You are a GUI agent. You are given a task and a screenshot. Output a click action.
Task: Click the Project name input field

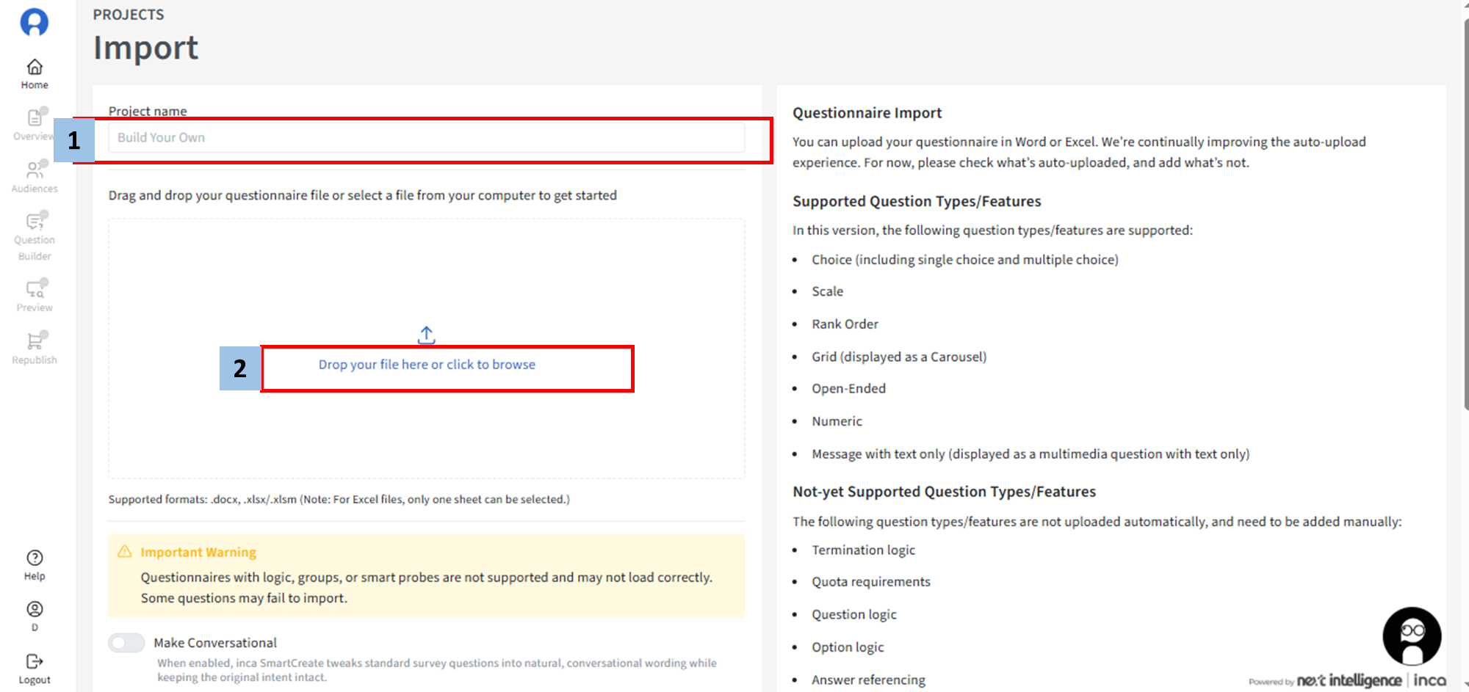(x=426, y=138)
